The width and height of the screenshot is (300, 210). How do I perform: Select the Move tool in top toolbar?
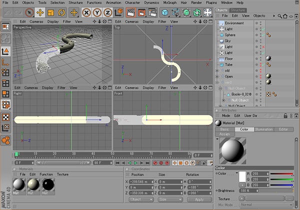(x=40, y=12)
